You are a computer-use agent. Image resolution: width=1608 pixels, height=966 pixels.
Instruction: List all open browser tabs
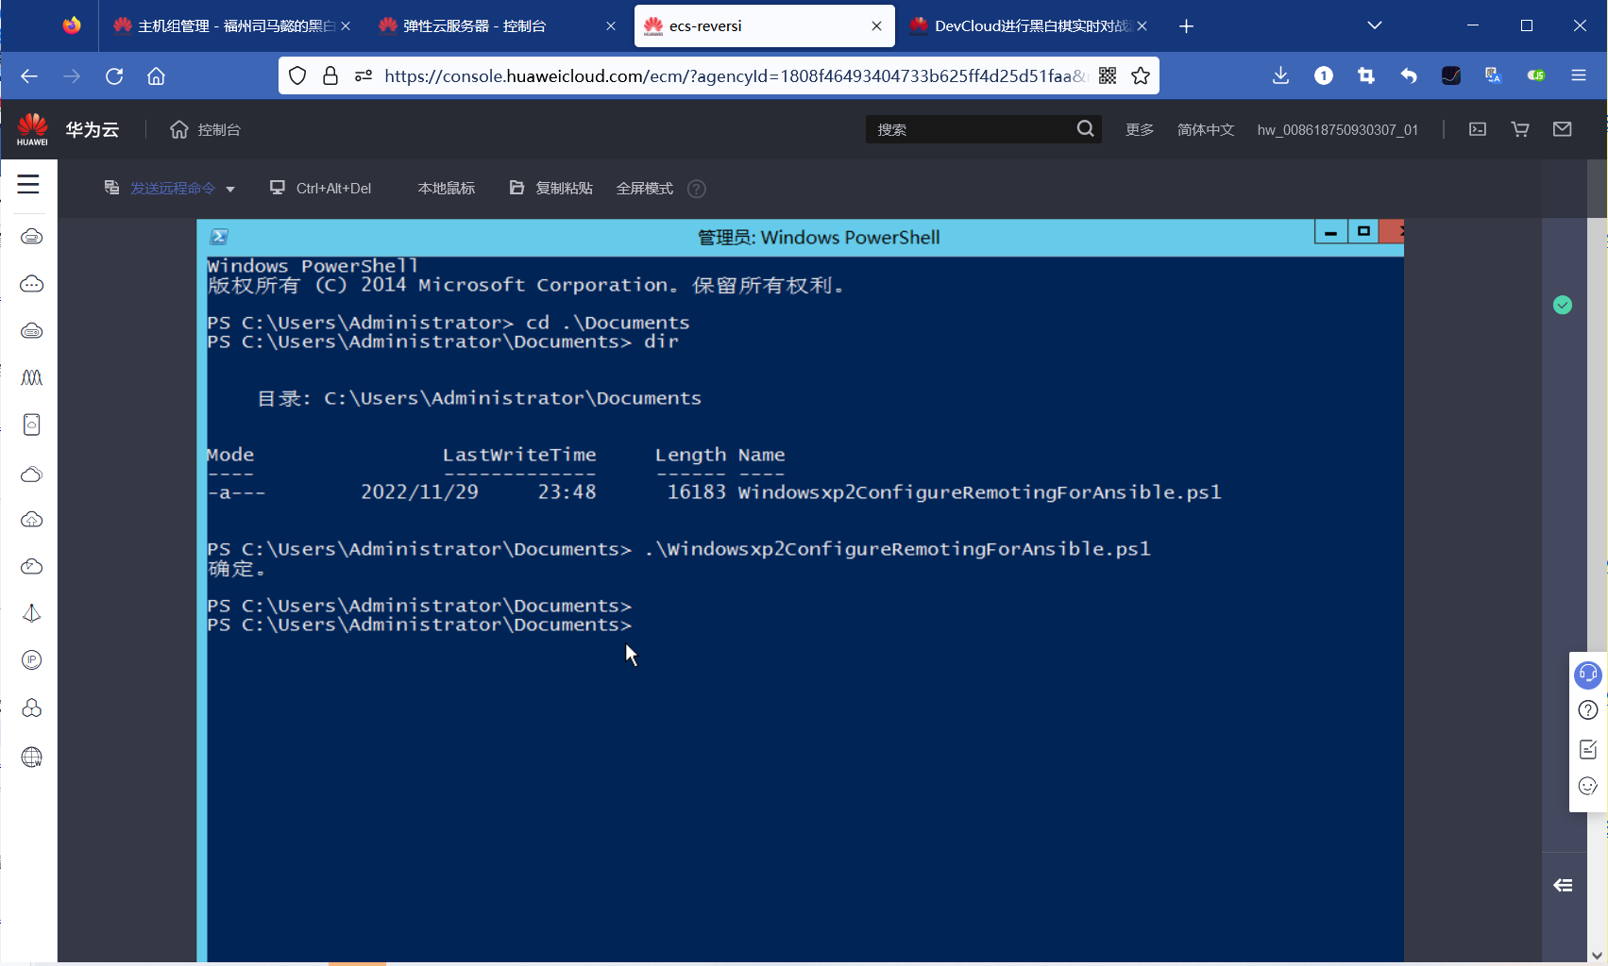[1375, 25]
